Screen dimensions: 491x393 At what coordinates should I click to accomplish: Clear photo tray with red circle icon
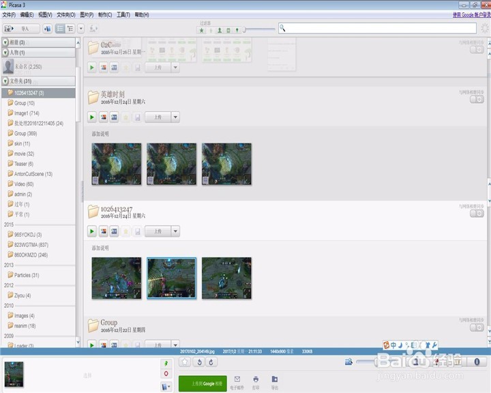[x=166, y=374]
